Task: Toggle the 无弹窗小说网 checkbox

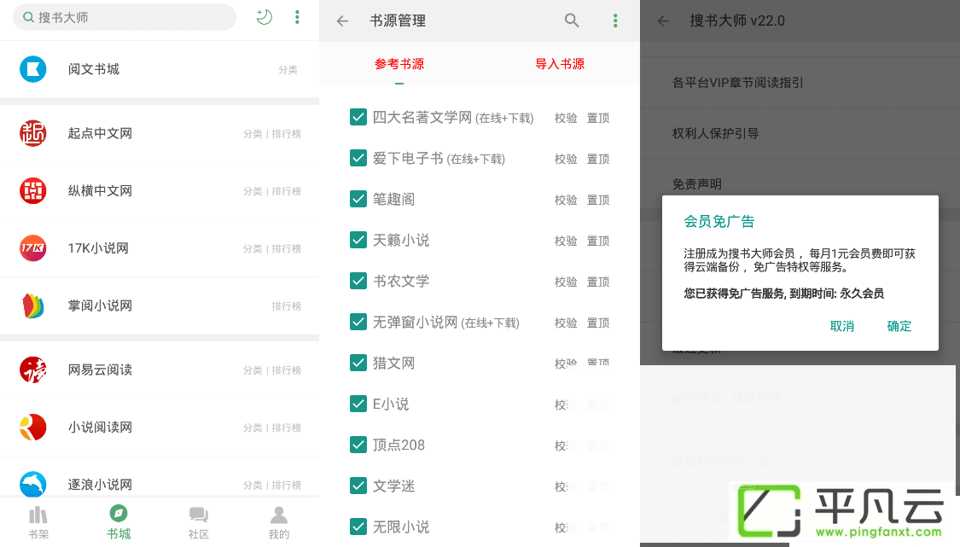Action: (x=358, y=322)
